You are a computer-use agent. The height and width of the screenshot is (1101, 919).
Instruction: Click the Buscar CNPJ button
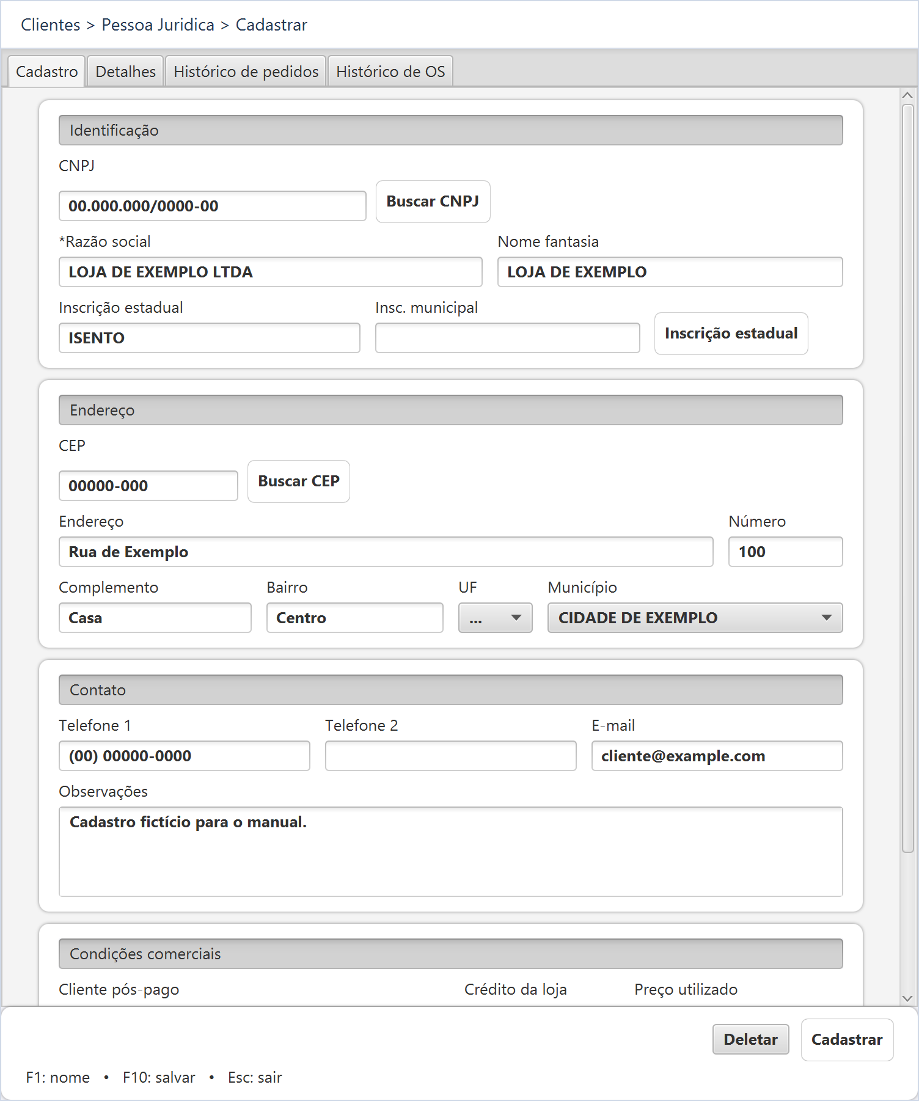pyautogui.click(x=433, y=202)
